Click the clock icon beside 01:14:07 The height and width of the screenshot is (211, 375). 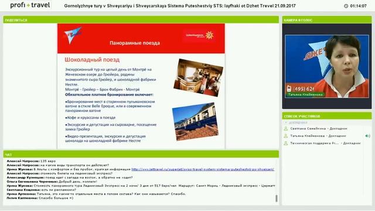click(346, 6)
